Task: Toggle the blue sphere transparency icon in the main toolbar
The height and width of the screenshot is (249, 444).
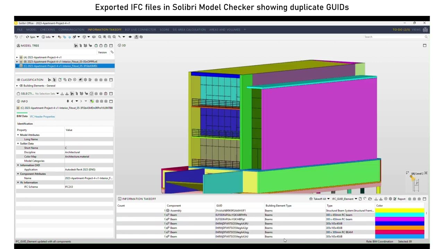Action: pos(69,37)
